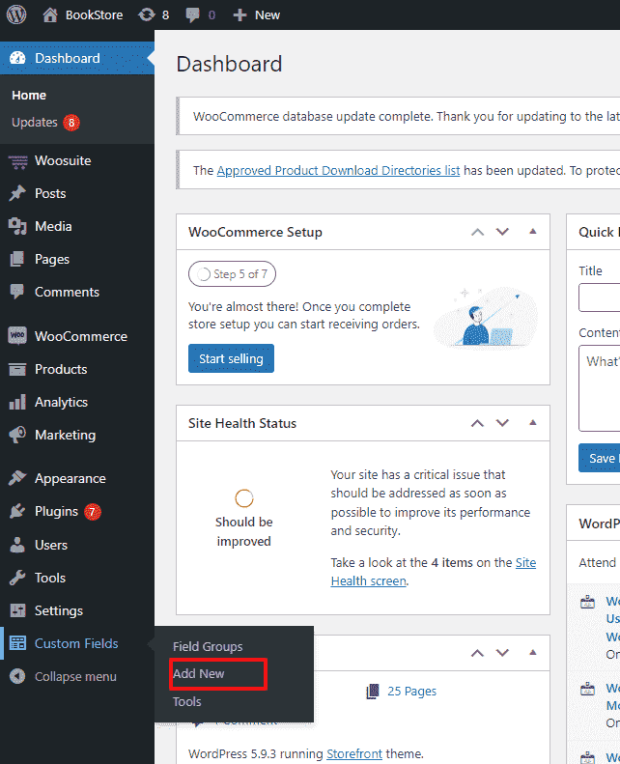
Task: Click the 25 Pages book icon
Action: click(x=373, y=691)
